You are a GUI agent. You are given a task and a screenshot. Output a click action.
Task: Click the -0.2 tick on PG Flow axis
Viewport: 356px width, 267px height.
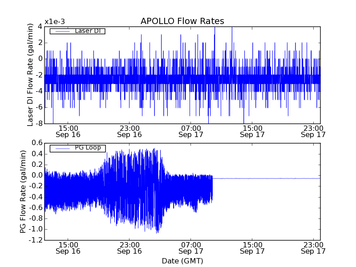pyautogui.click(x=36, y=186)
